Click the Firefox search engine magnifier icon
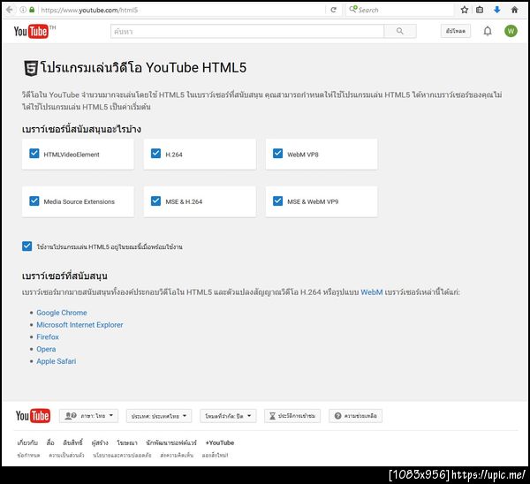Viewport: 530px width, 484px height. [353, 9]
